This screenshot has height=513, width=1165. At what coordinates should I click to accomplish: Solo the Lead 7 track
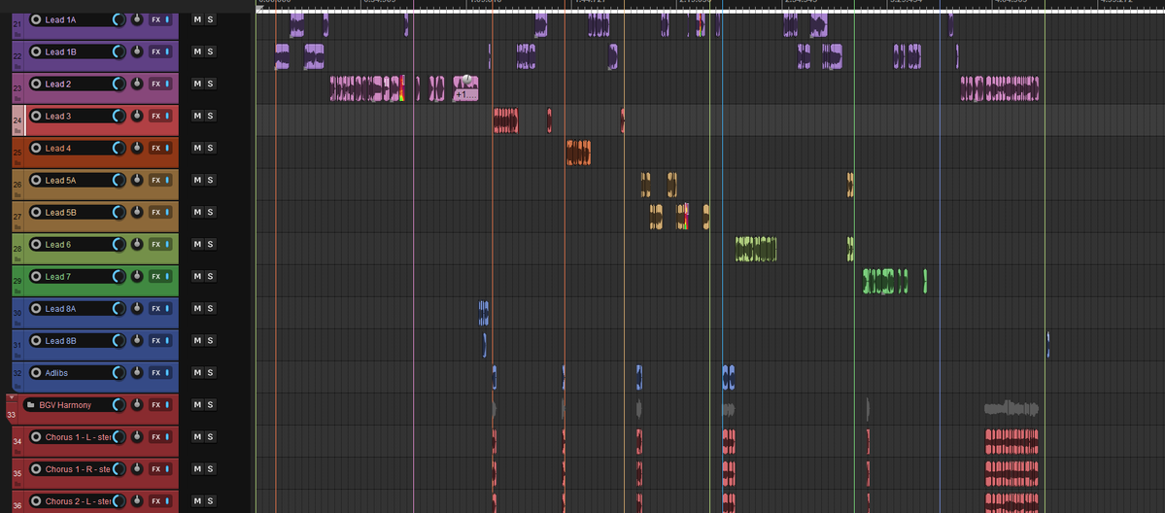(210, 276)
